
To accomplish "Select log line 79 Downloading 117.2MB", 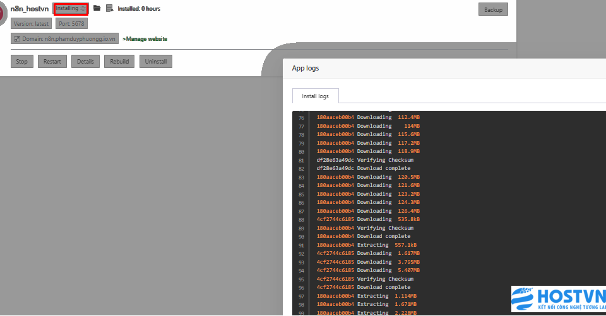I will click(x=368, y=143).
